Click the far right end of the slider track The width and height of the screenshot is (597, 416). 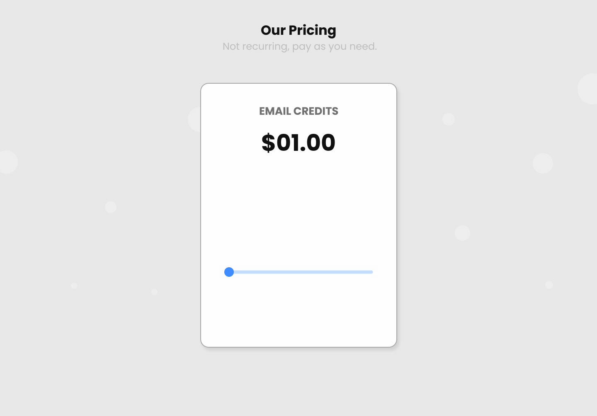tap(371, 272)
